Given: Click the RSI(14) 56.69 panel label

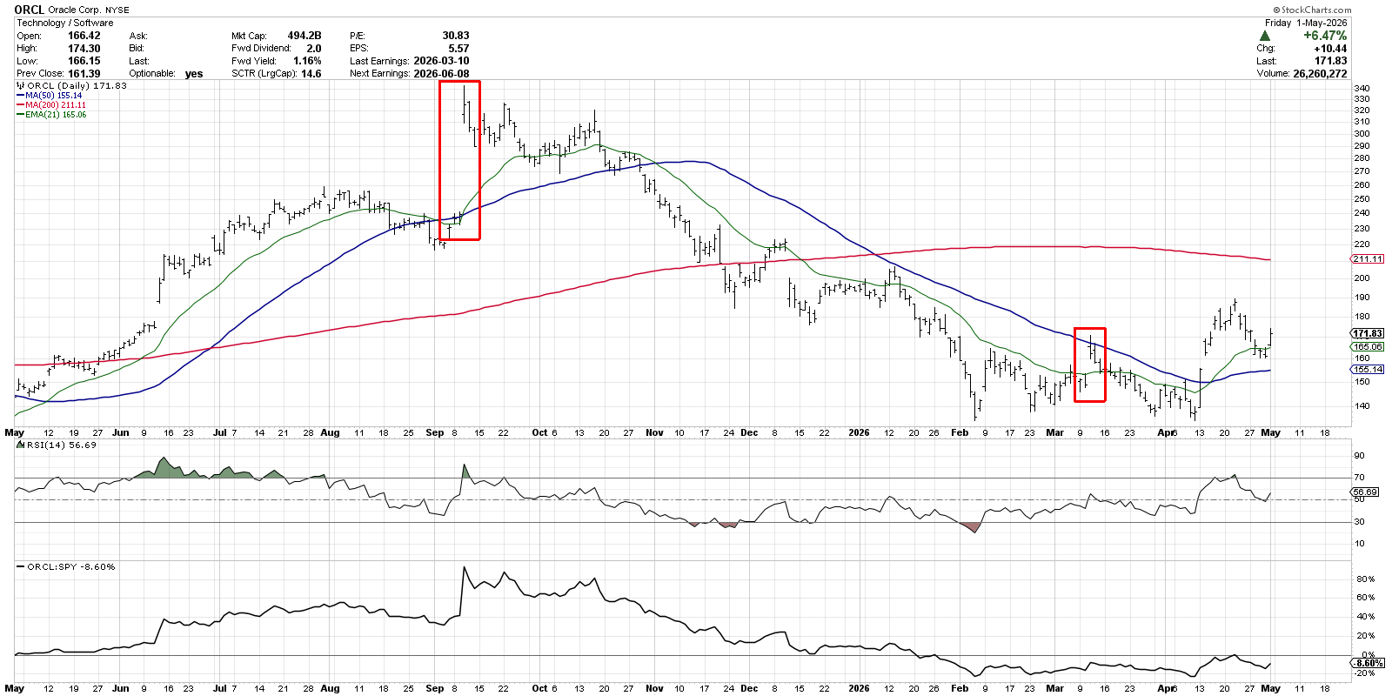Looking at the screenshot, I should click(61, 445).
